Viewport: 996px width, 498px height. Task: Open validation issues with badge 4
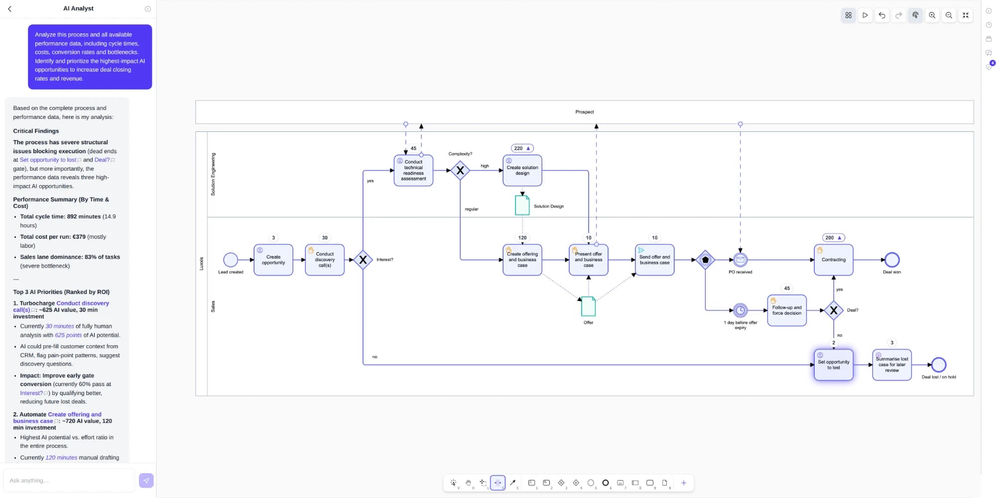tap(989, 66)
